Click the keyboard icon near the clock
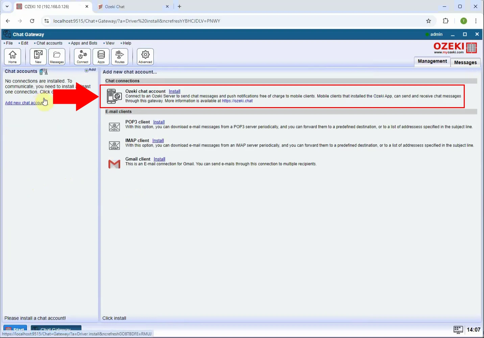 pyautogui.click(x=458, y=330)
